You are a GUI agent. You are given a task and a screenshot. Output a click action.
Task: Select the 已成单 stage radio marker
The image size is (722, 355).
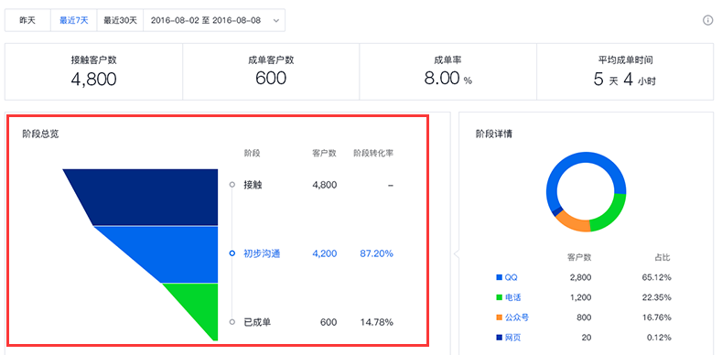point(232,322)
